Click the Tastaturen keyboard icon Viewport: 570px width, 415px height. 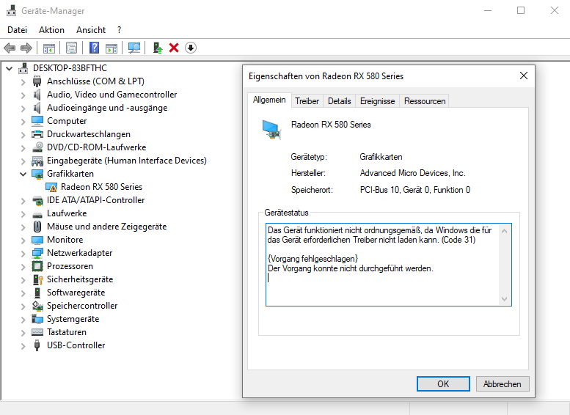37,332
